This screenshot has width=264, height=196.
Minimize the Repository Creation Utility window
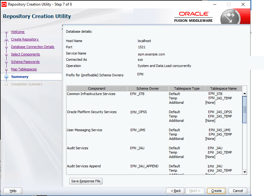214,4
